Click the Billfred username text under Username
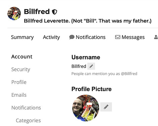This screenshot has width=158, height=126. click(x=79, y=66)
